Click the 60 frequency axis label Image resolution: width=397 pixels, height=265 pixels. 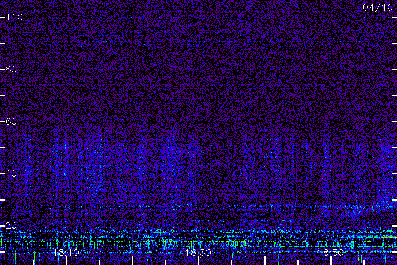(x=11, y=121)
